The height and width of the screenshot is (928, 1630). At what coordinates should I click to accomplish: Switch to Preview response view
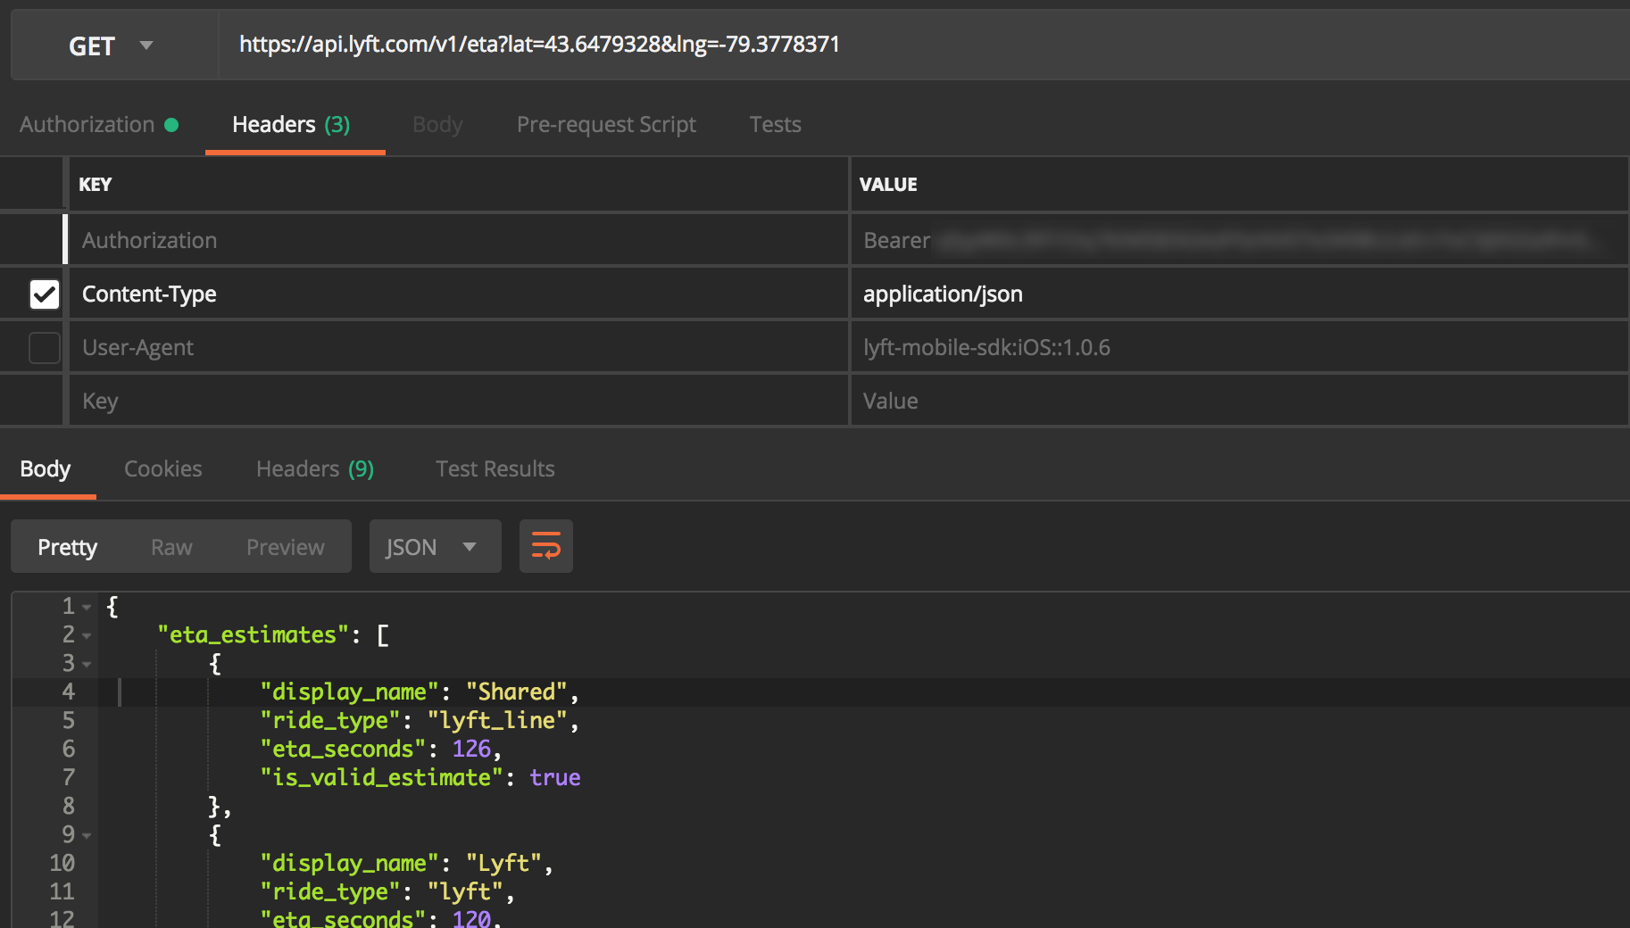(x=286, y=546)
